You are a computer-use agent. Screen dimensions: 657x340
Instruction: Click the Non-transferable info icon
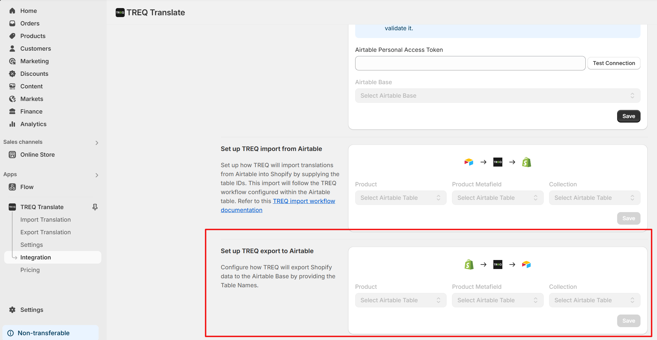tap(10, 333)
